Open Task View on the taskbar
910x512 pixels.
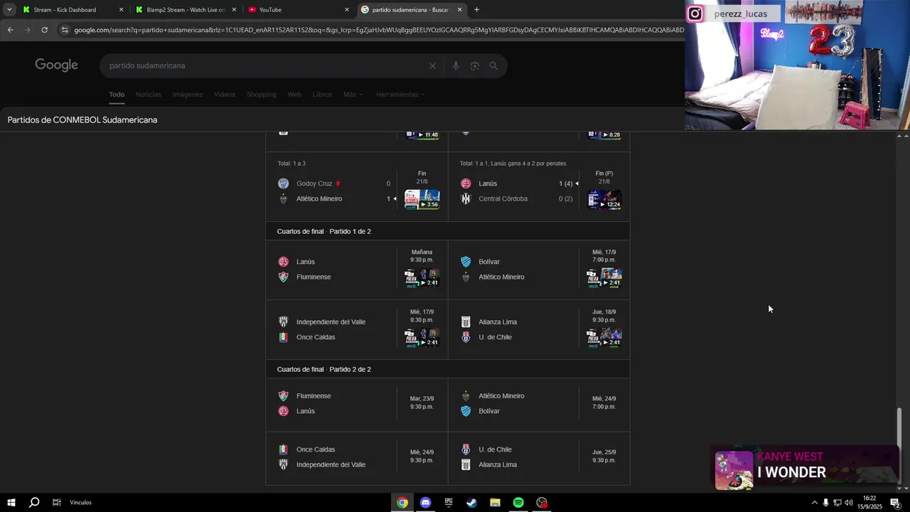click(x=56, y=503)
